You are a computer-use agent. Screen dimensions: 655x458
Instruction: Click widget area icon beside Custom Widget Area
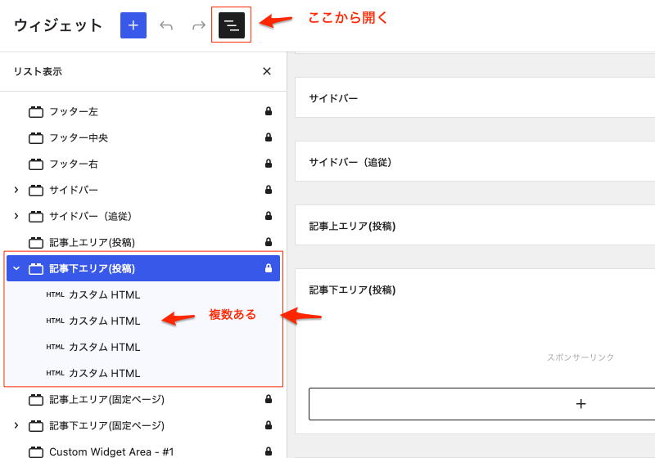(36, 452)
